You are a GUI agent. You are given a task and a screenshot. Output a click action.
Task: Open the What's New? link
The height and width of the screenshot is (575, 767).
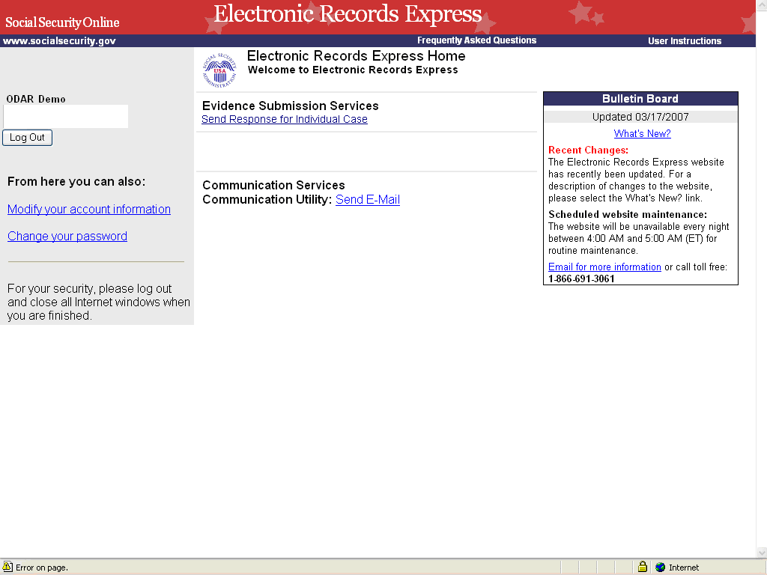(642, 133)
